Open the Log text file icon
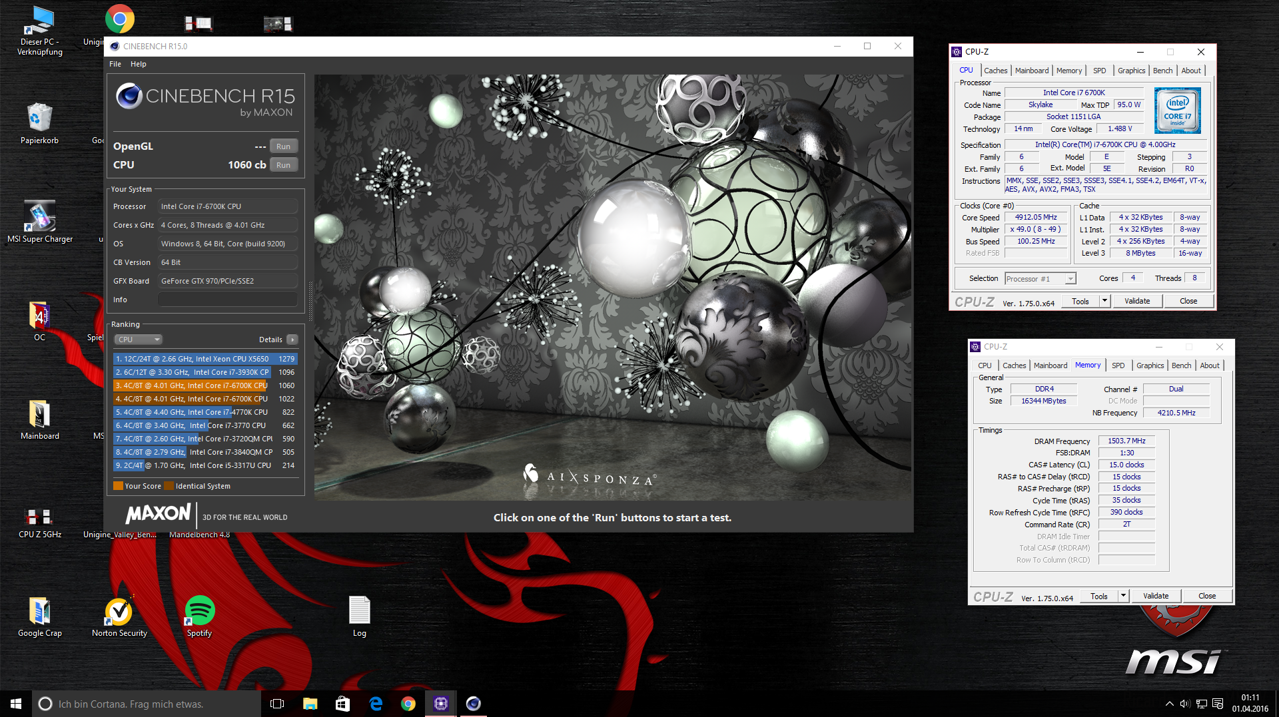The image size is (1279, 717). coord(359,616)
